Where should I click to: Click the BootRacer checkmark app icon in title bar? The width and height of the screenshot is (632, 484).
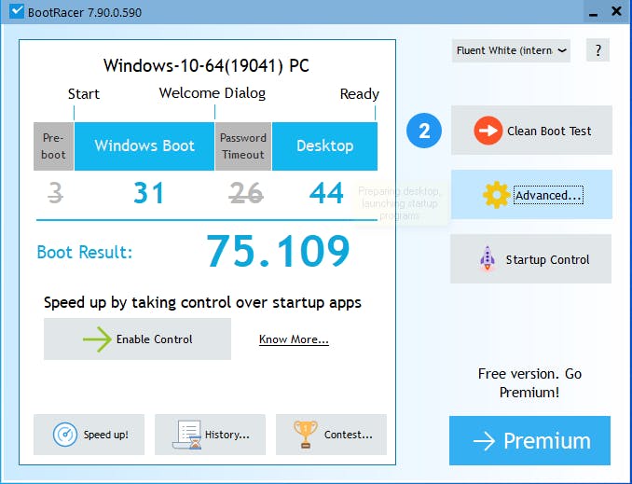point(17,11)
